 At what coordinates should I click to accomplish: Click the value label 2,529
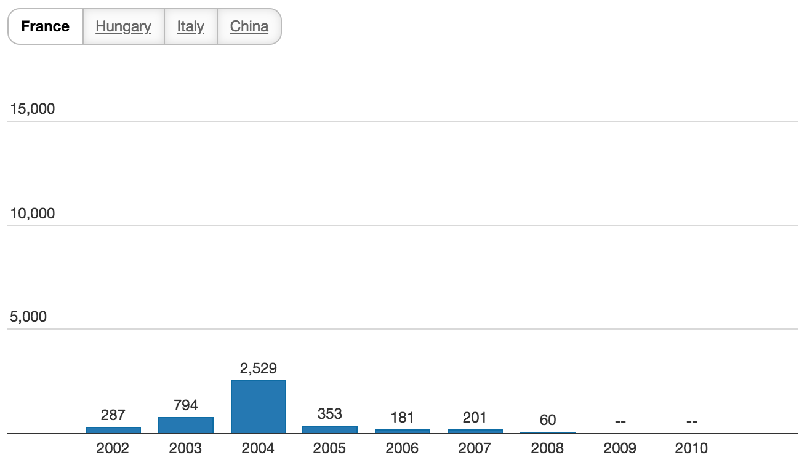click(x=259, y=368)
